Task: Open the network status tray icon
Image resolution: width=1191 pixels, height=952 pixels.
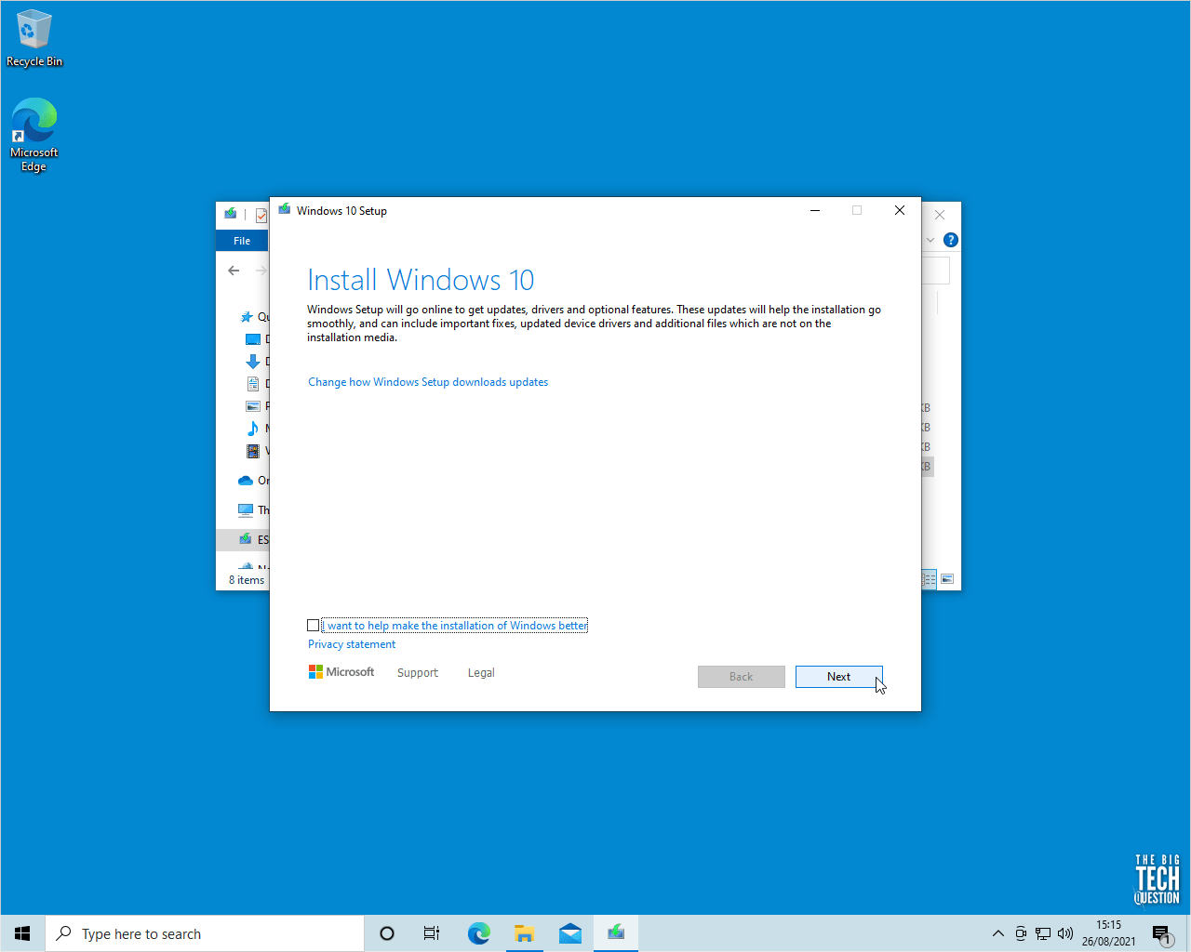Action: tap(1043, 933)
